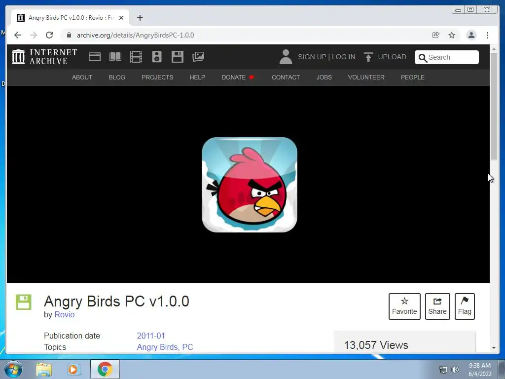Open the Internet Archive home logo
505x379 pixels.
click(44, 57)
